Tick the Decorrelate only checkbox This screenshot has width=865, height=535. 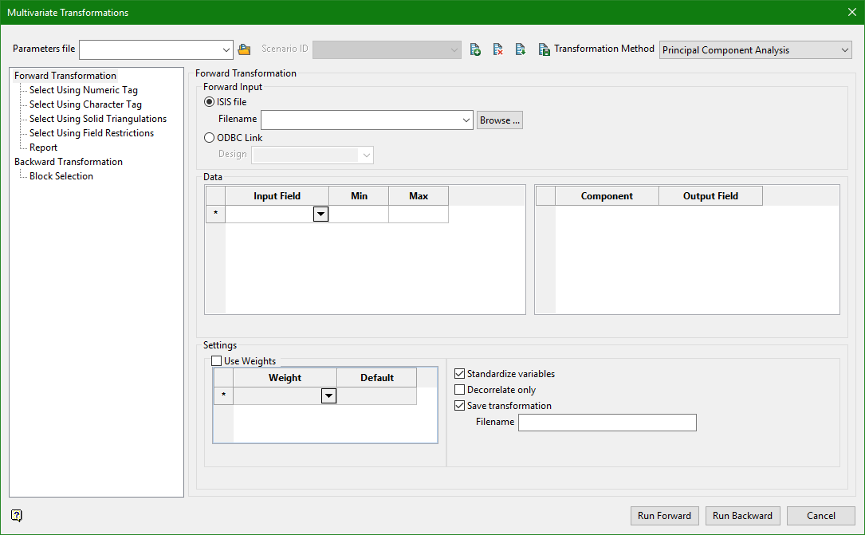(460, 390)
